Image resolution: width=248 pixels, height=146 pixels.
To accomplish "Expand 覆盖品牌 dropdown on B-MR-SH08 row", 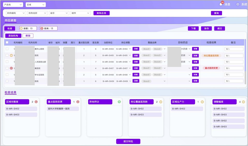I will (164, 75).
